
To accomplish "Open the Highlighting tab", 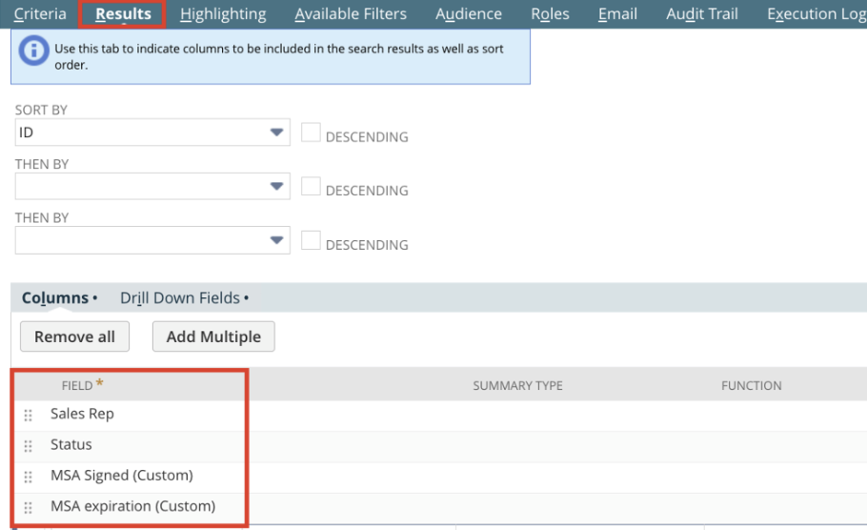I will point(223,14).
